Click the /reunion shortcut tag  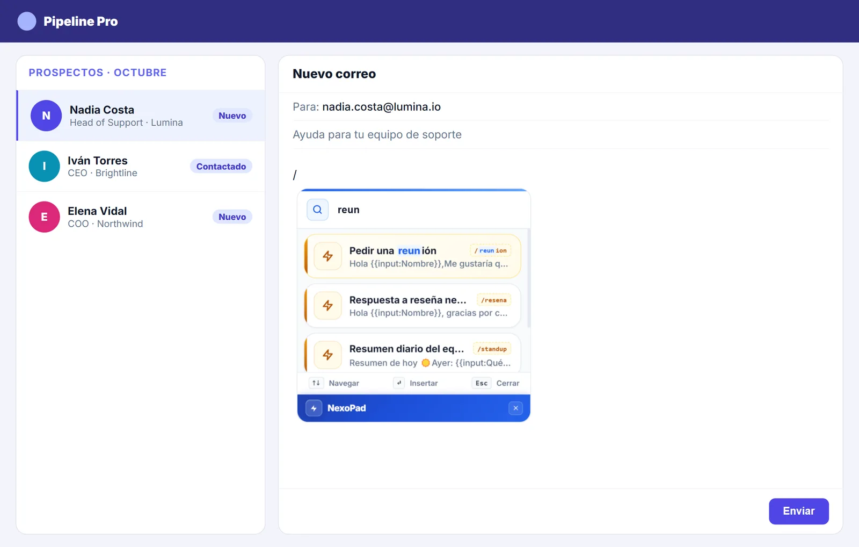(491, 250)
